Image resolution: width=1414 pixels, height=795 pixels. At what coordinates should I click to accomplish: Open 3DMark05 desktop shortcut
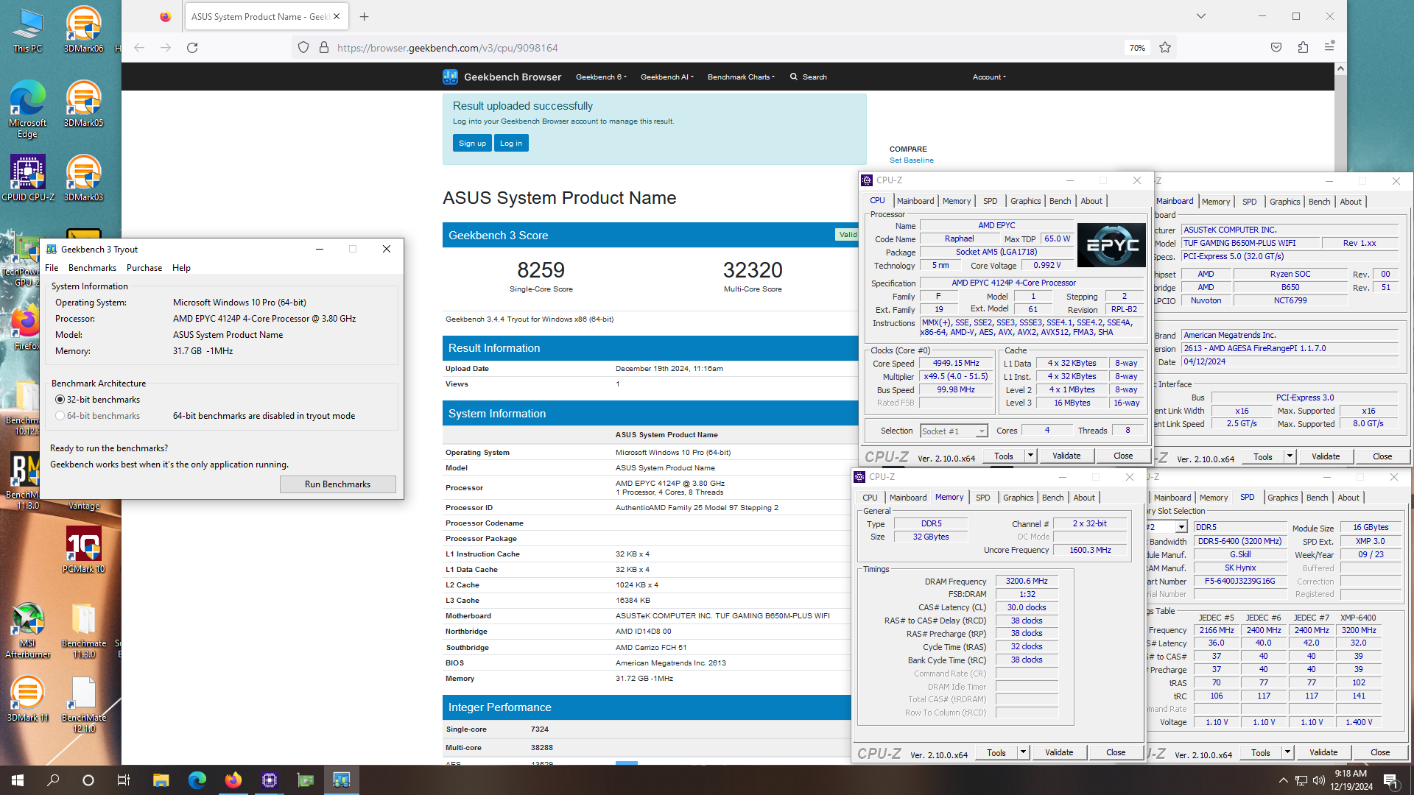[x=83, y=104]
